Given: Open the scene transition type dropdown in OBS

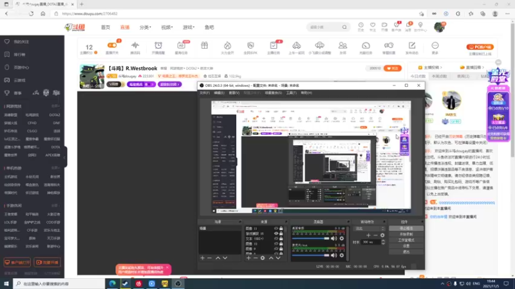Looking at the screenshot, I should [x=369, y=229].
